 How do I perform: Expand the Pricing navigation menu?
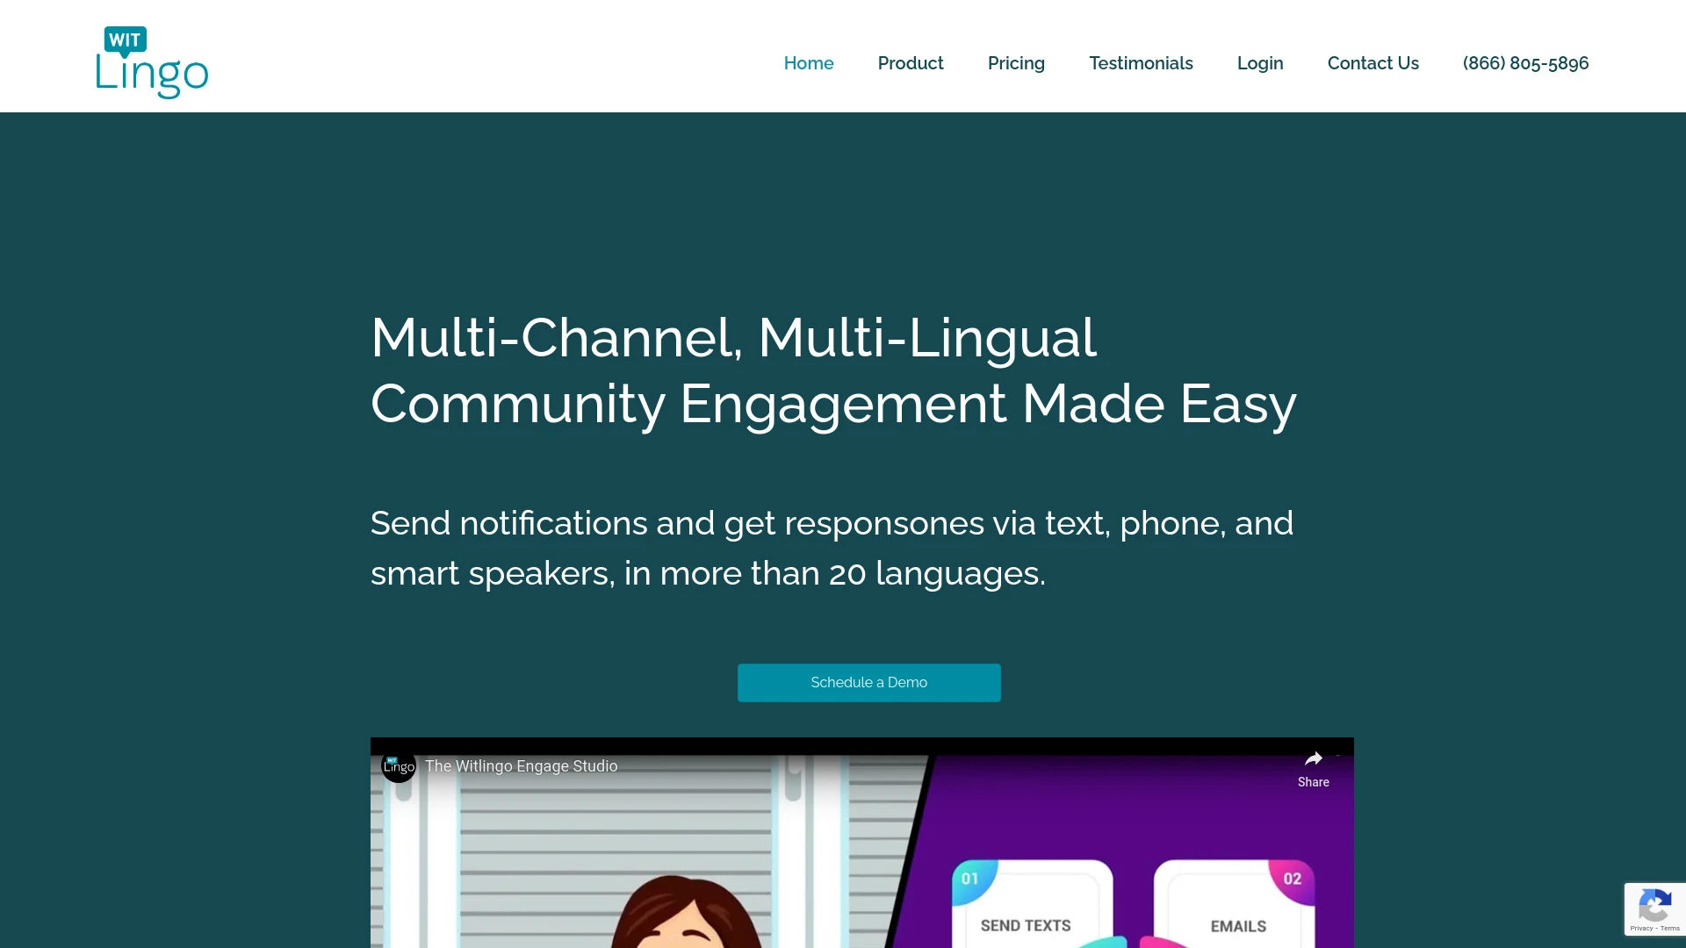pos(1015,62)
